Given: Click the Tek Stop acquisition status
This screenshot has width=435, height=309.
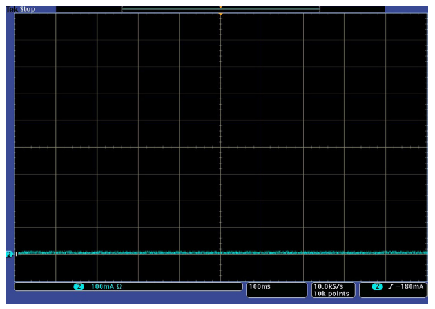Looking at the screenshot, I should (x=21, y=9).
